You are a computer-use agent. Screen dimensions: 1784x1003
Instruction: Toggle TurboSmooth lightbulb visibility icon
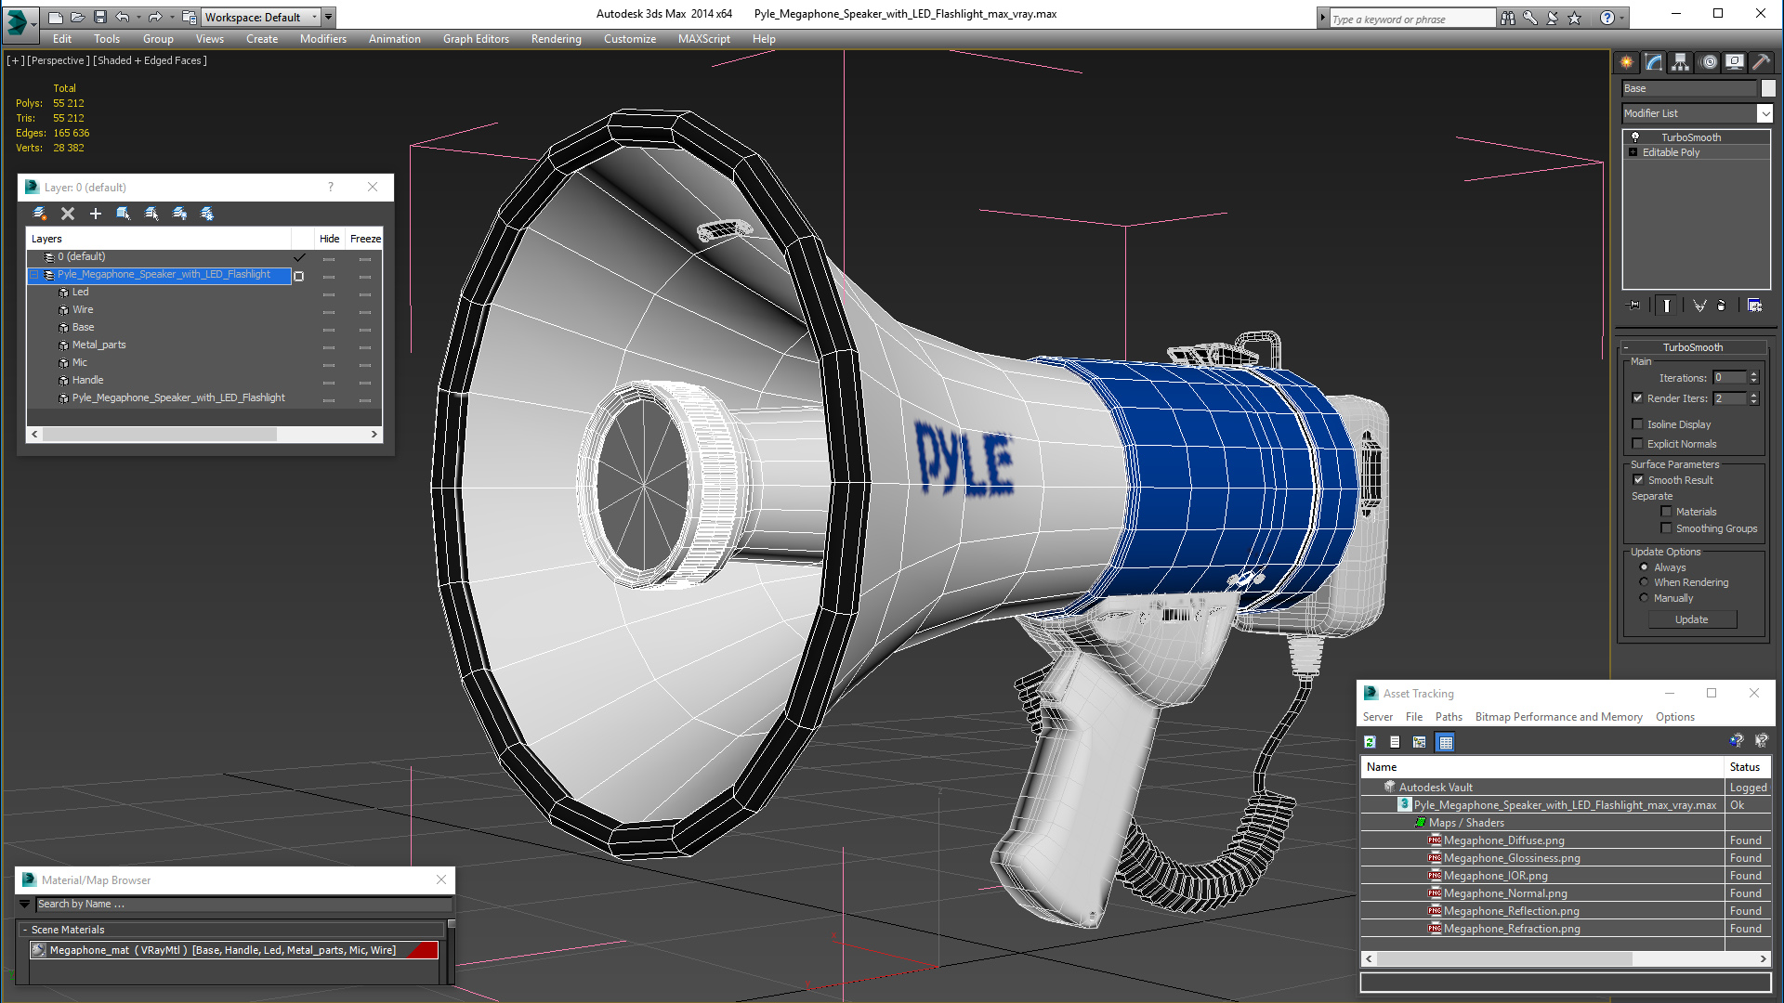tap(1635, 137)
